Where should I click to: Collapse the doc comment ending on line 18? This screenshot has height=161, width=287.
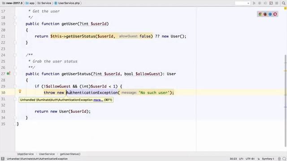pyautogui.click(x=15, y=17)
